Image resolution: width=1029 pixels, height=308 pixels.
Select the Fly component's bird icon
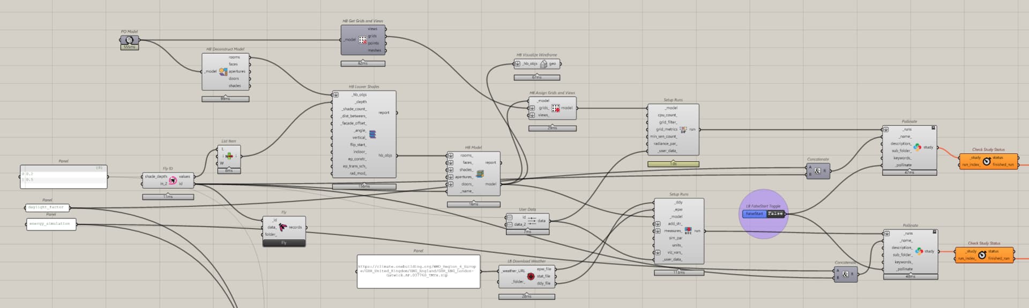pos(283,227)
